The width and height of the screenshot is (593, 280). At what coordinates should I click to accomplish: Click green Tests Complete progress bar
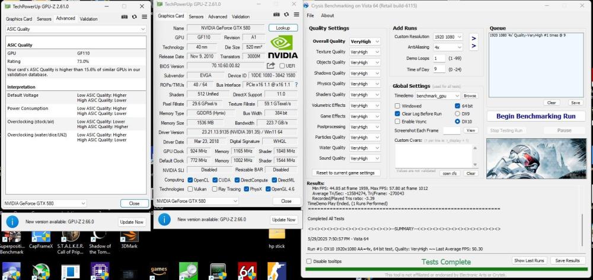[446, 269]
